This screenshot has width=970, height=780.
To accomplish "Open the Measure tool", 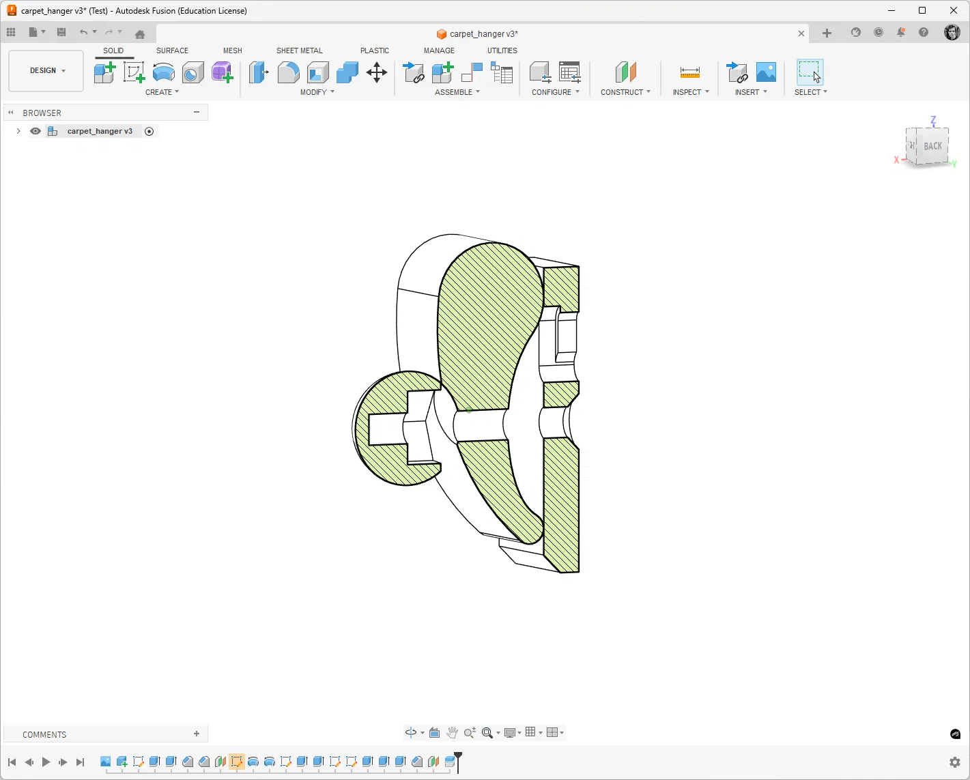I will [689, 72].
